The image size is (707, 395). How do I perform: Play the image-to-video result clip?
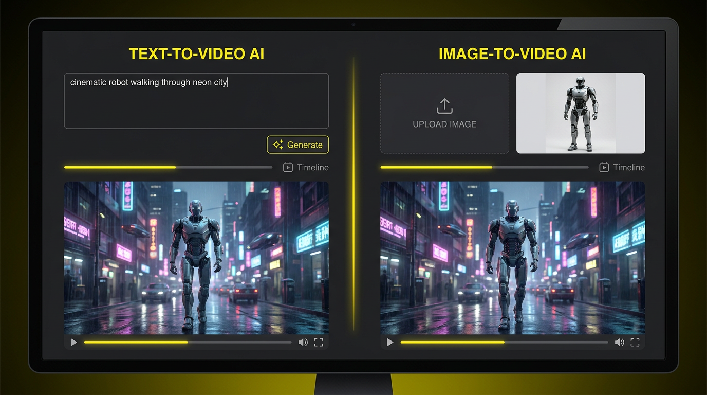pos(390,342)
